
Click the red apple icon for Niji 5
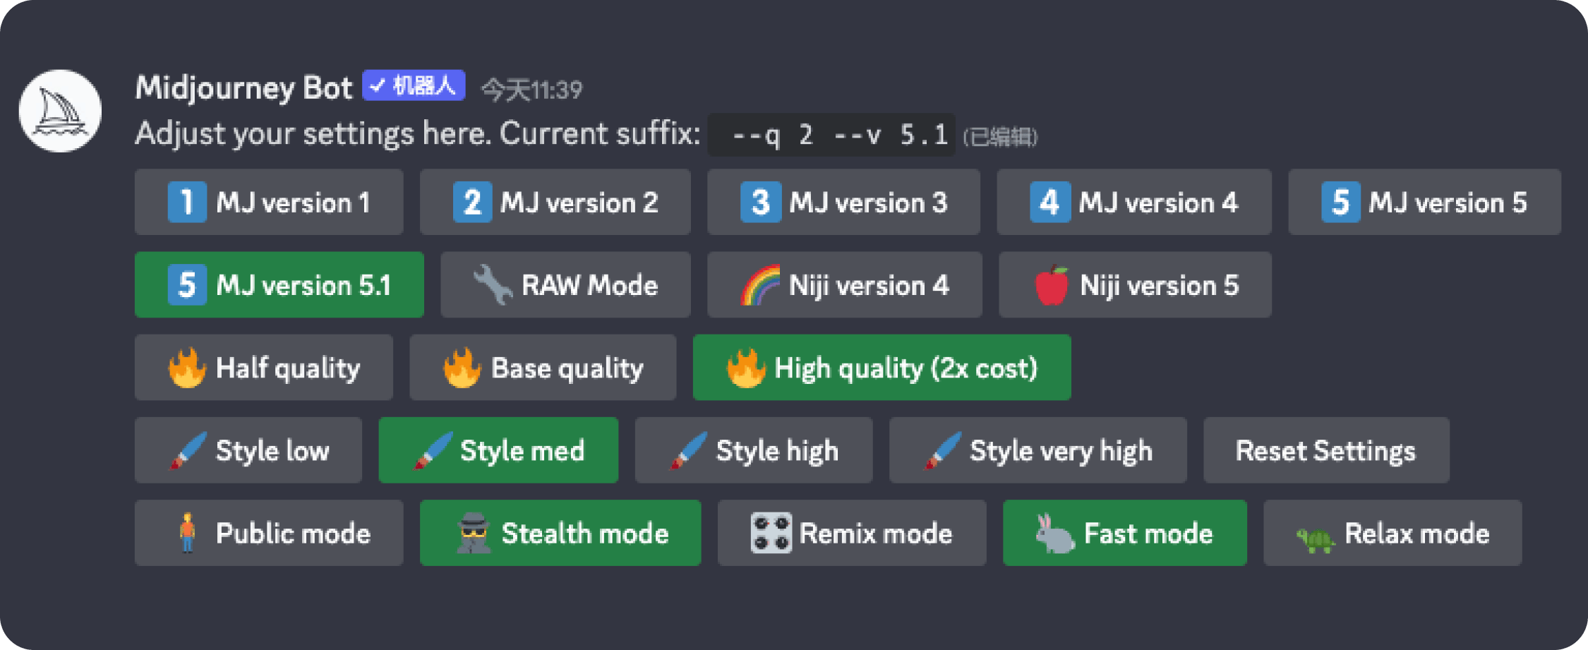[1051, 285]
